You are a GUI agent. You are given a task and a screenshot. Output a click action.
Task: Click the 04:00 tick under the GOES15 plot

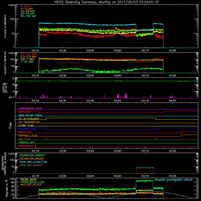coord(118,101)
